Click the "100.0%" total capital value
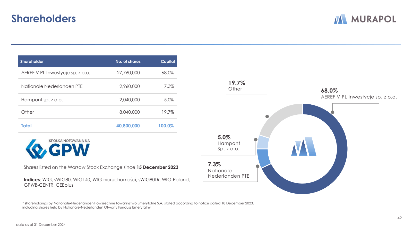412x232 pixels. (x=166, y=126)
